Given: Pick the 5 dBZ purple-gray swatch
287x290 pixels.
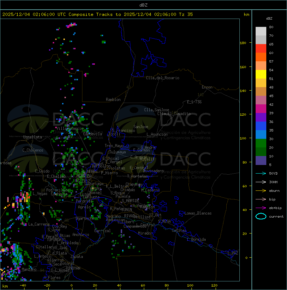Looking at the screenshot, I should tap(261, 160).
